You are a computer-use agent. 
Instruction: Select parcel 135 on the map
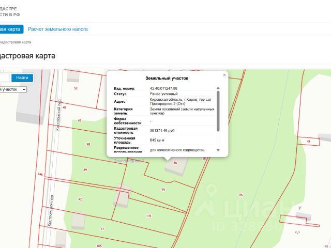[x=148, y=216]
